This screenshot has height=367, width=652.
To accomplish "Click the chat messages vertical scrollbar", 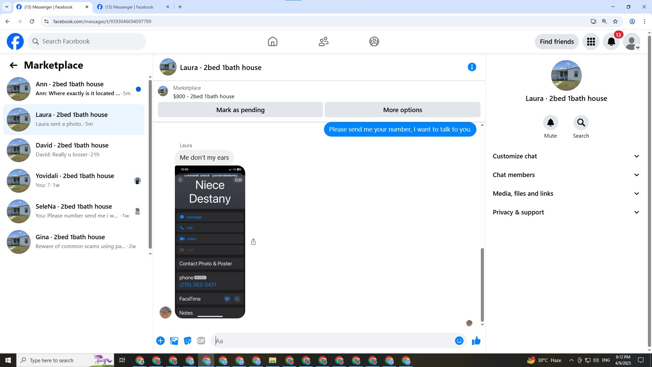I will click(482, 285).
